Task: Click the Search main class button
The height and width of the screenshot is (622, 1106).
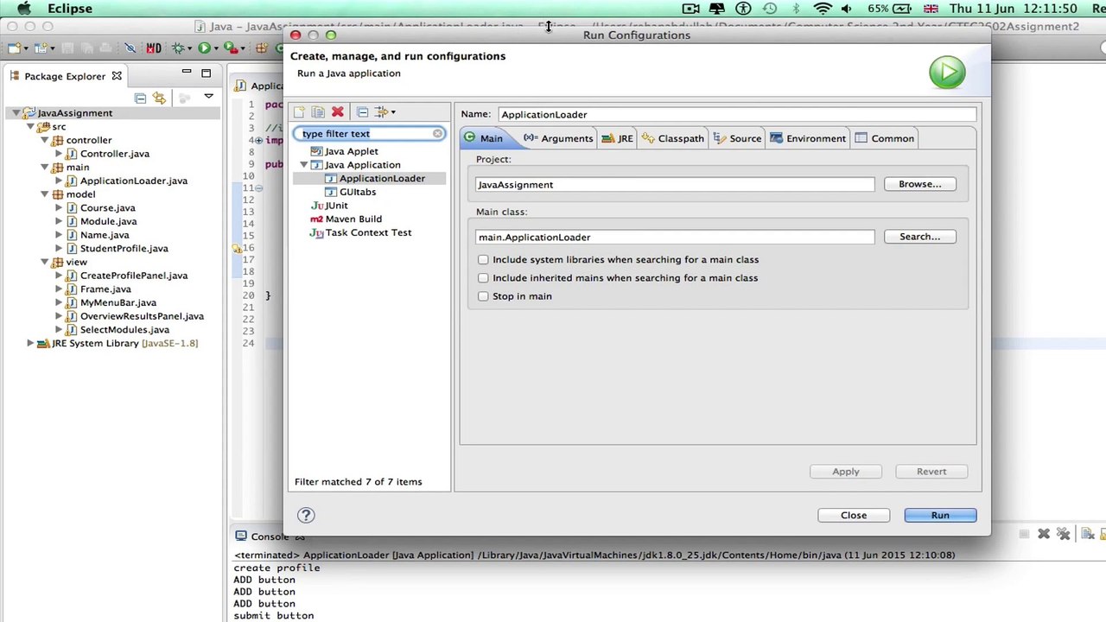Action: (x=919, y=237)
